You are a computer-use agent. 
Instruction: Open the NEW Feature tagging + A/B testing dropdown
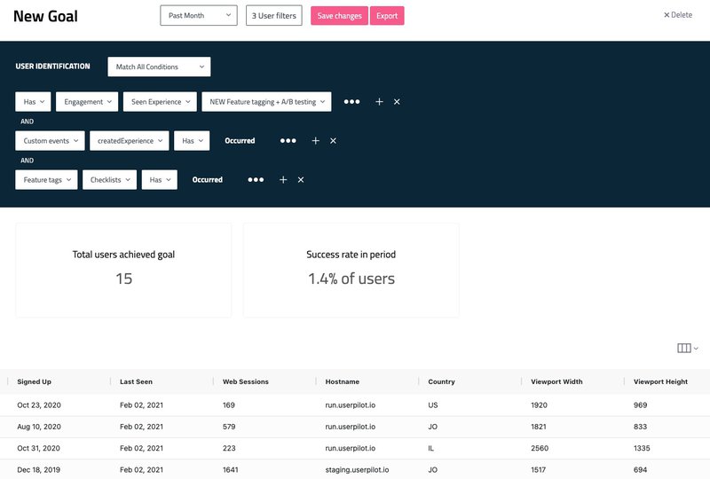267,102
